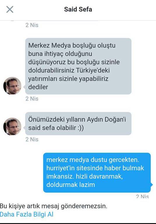Open the "Daha Fazla Bilgi Al" link
This screenshot has height=224, width=156.
click(x=27, y=214)
